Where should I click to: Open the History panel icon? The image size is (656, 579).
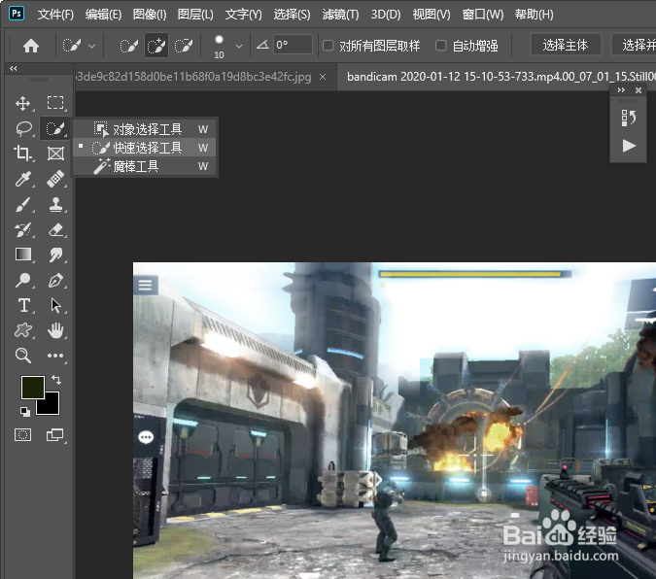(x=629, y=118)
